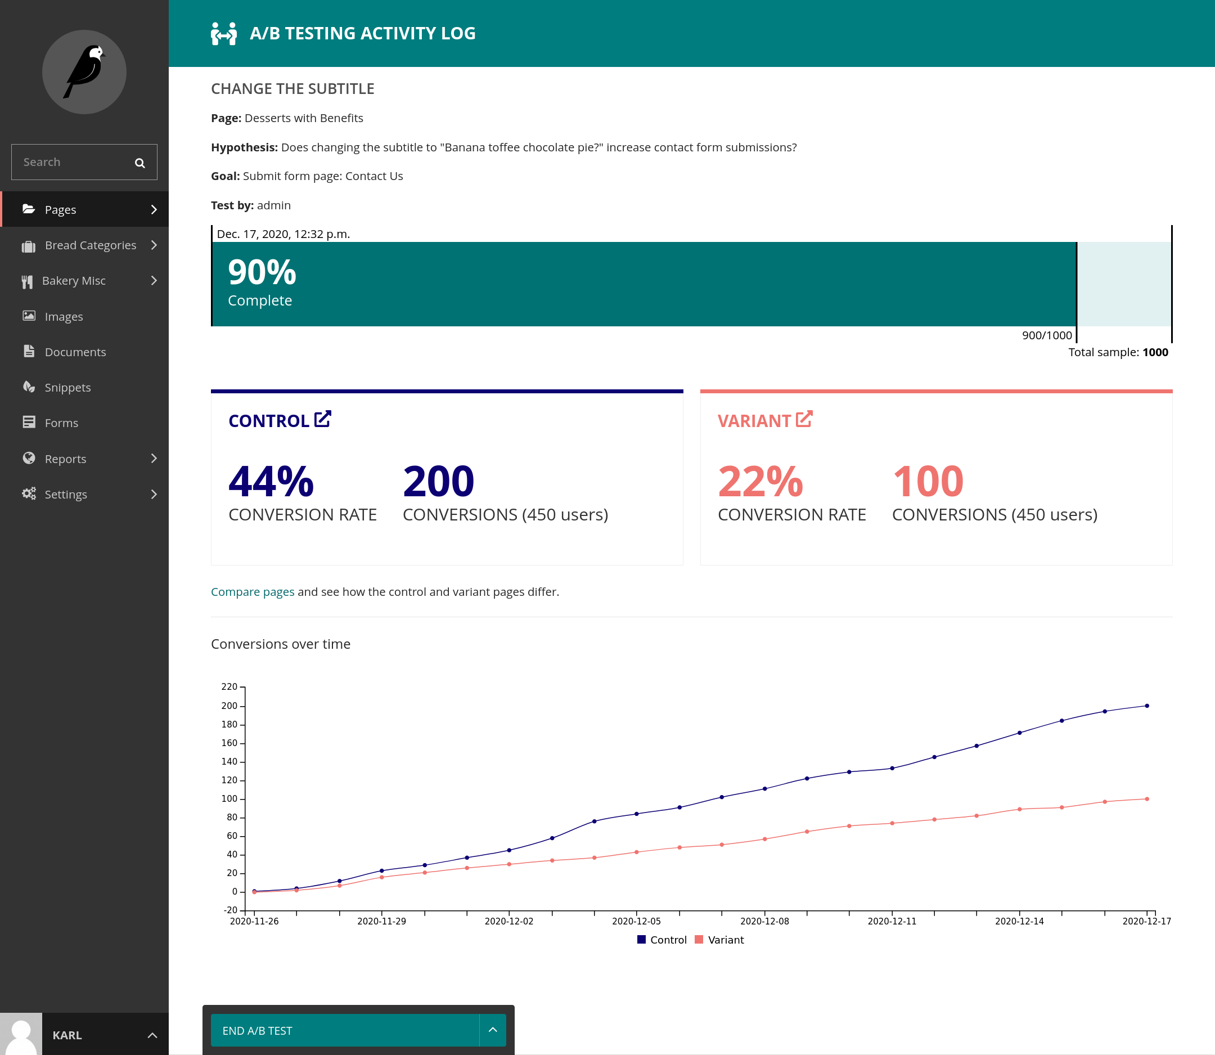Viewport: 1215px width, 1055px height.
Task: Click the '44%' control conversion rate
Action: coord(271,481)
